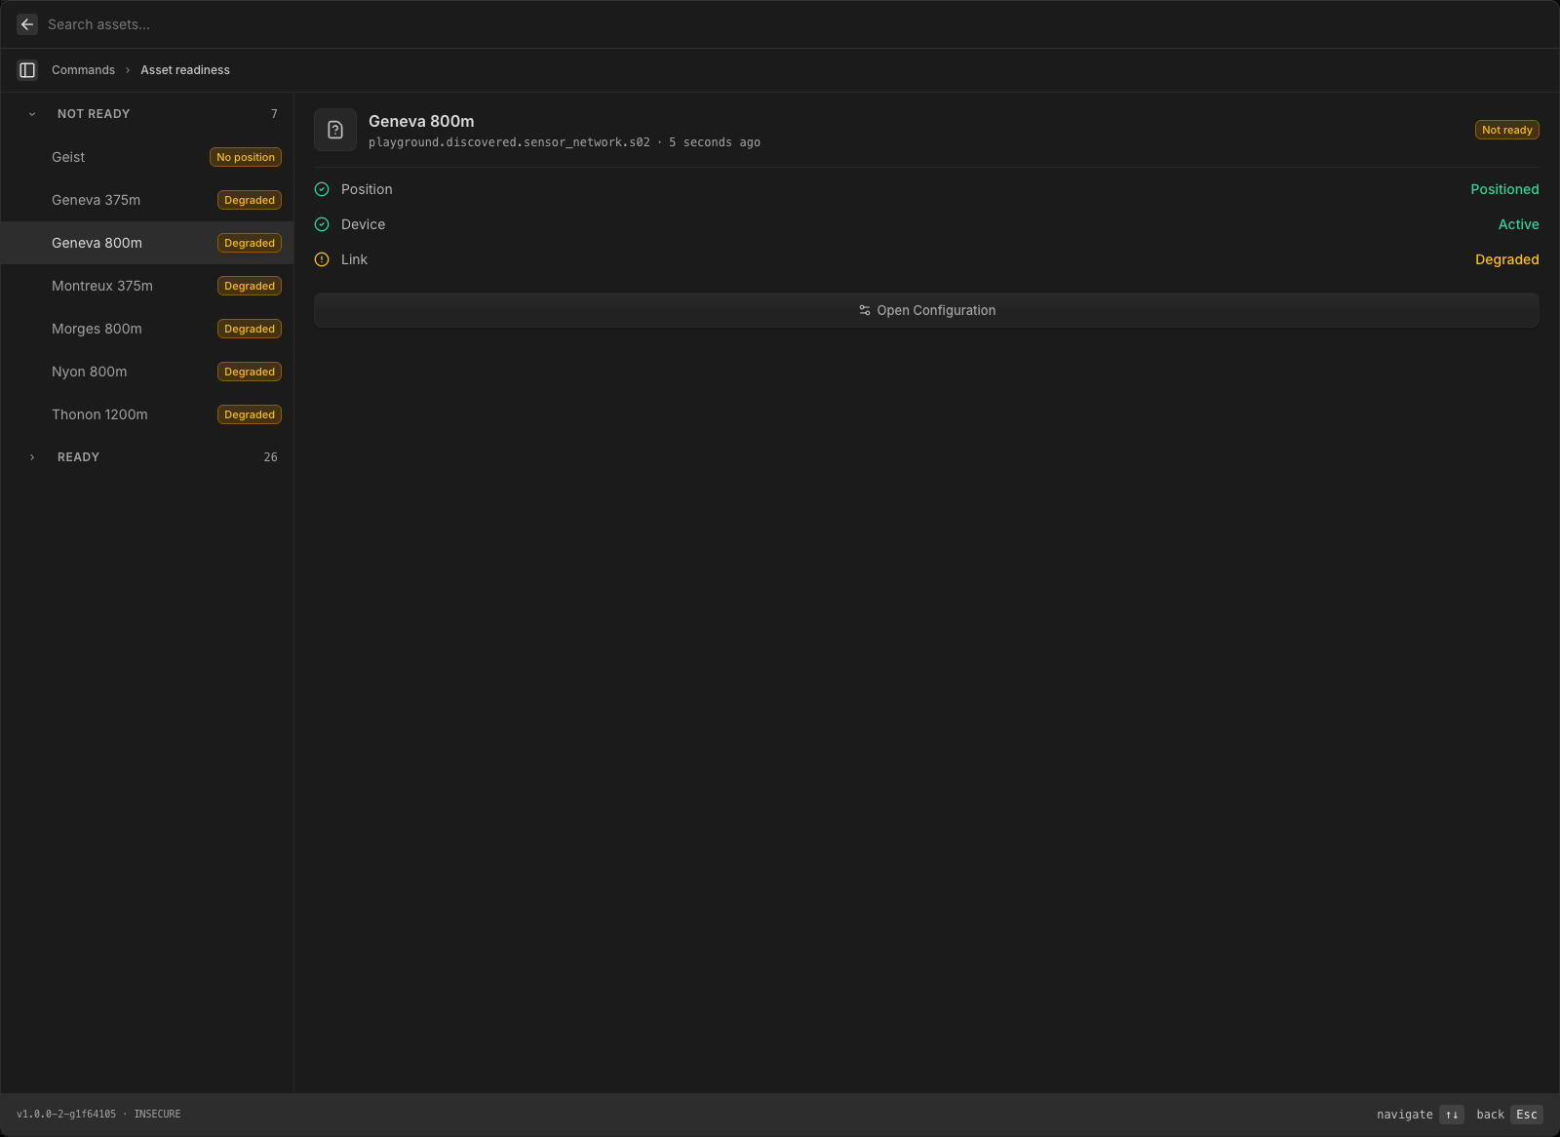The image size is (1560, 1137).
Task: Collapse the NOT READY group chevron
Action: pyautogui.click(x=32, y=114)
